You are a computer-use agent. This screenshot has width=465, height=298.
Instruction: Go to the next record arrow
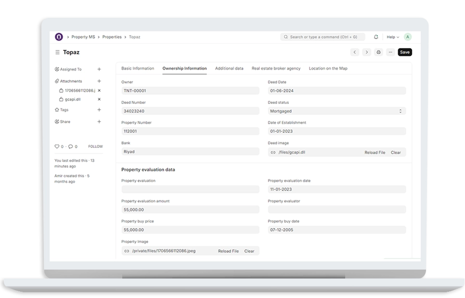coord(366,52)
